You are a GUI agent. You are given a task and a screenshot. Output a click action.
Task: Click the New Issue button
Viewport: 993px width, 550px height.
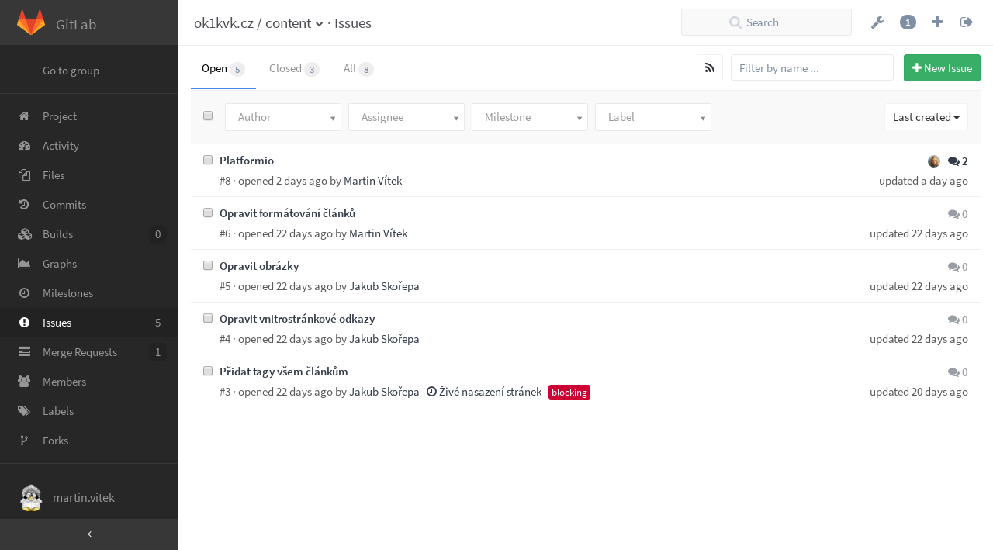click(942, 68)
